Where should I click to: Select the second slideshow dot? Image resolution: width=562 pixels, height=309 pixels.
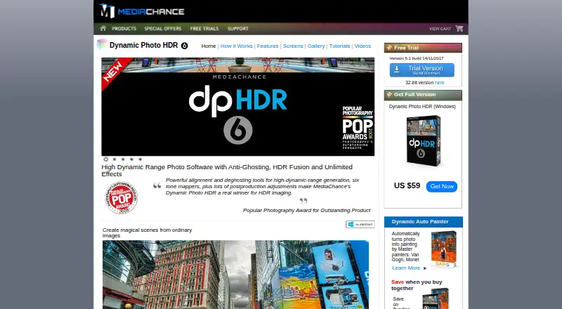(x=115, y=159)
